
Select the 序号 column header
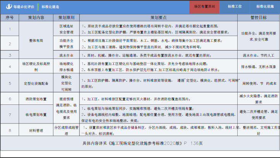10,17
